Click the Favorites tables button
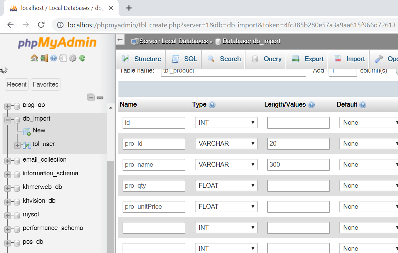The image size is (398, 253). 46,84
